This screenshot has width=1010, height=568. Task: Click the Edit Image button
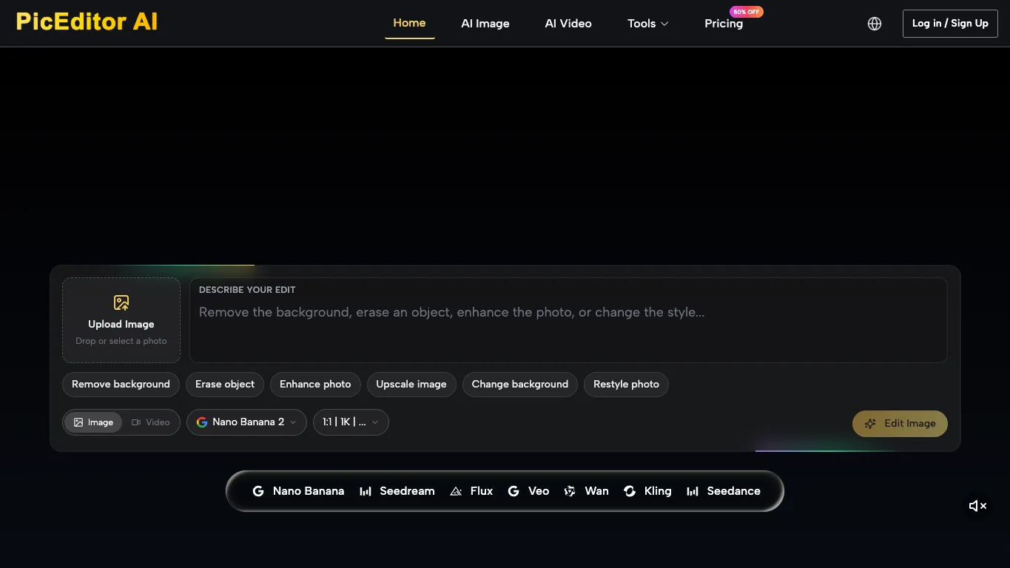click(900, 424)
